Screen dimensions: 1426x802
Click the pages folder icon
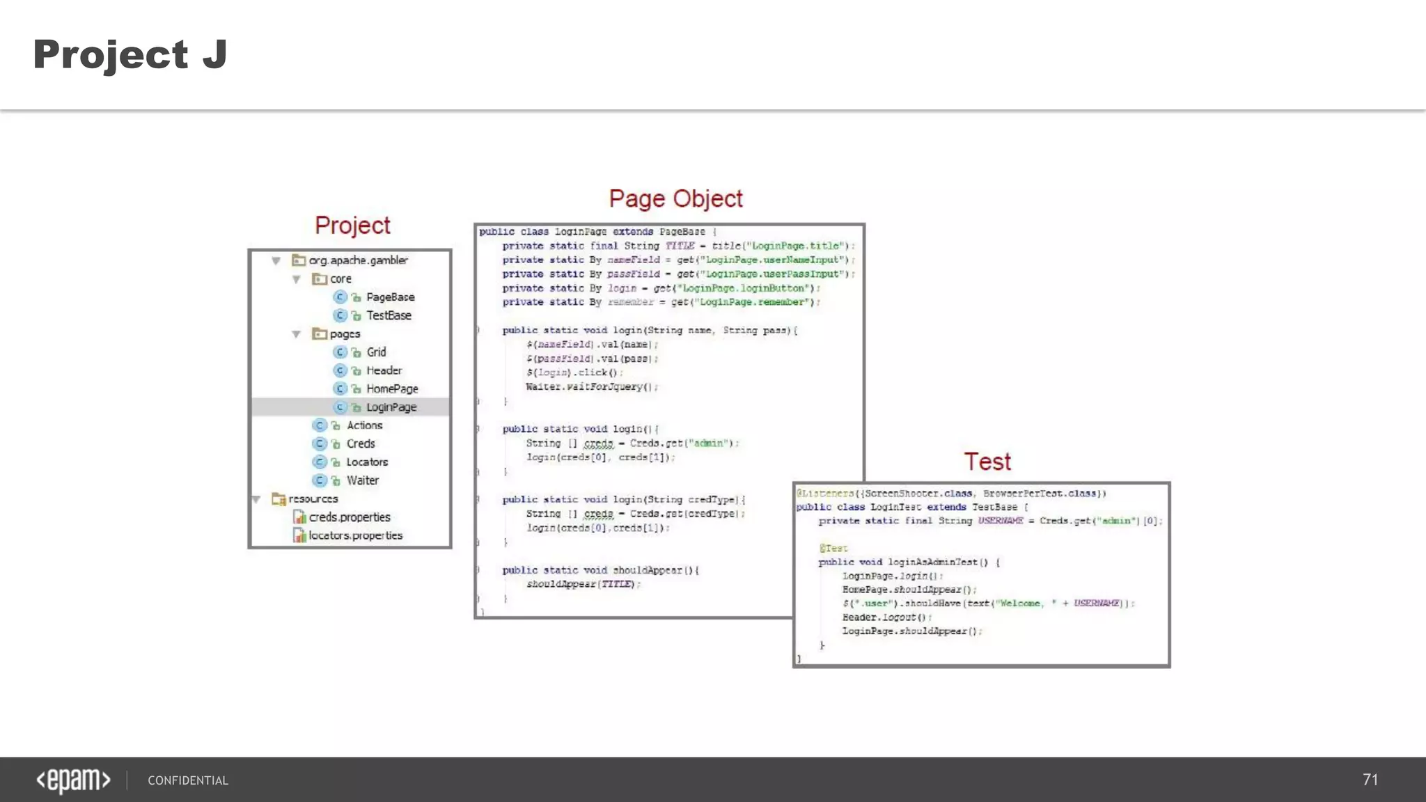tap(320, 333)
